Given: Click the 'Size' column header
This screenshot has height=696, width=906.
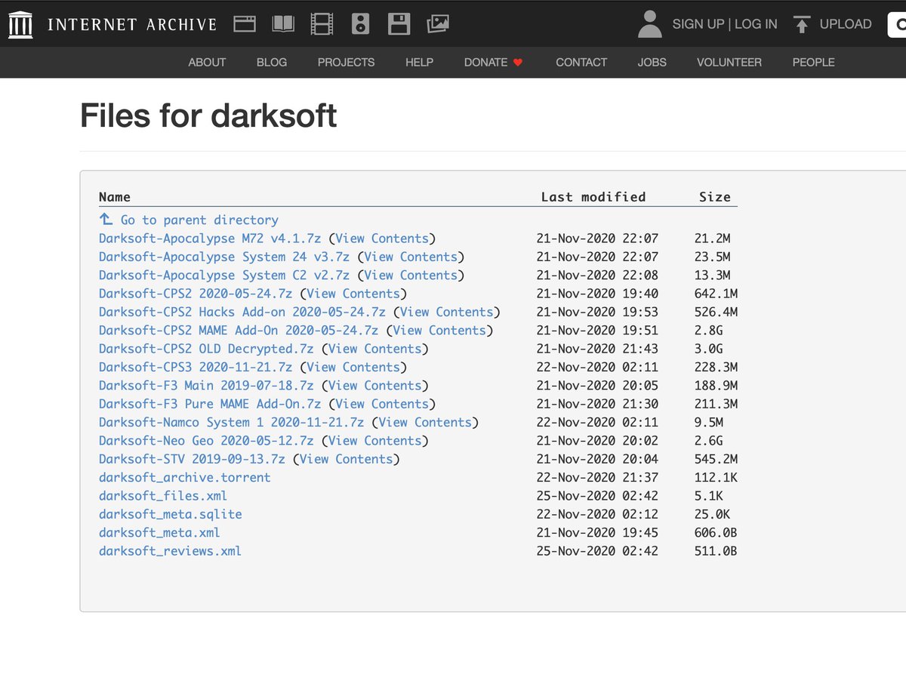Looking at the screenshot, I should point(715,197).
